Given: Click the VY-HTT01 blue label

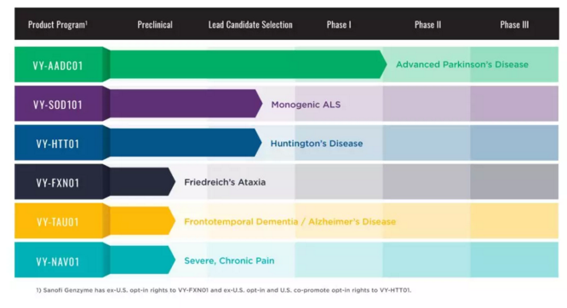Looking at the screenshot, I should pos(58,144).
